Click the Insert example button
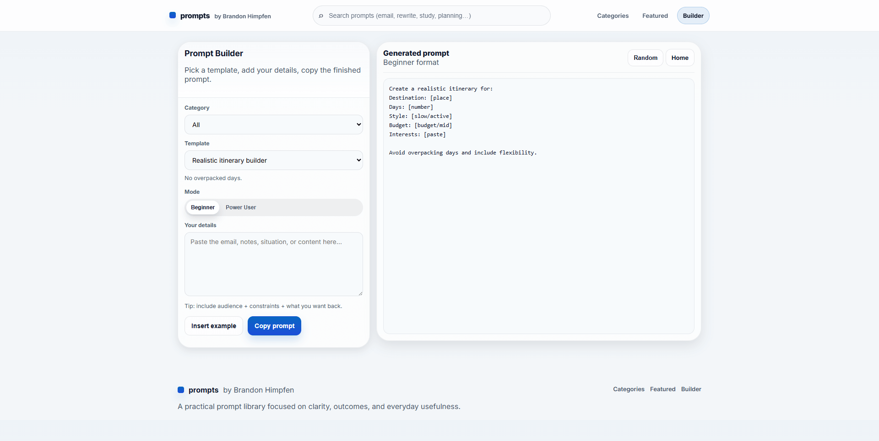Screen dimensions: 879x441 tap(213, 326)
